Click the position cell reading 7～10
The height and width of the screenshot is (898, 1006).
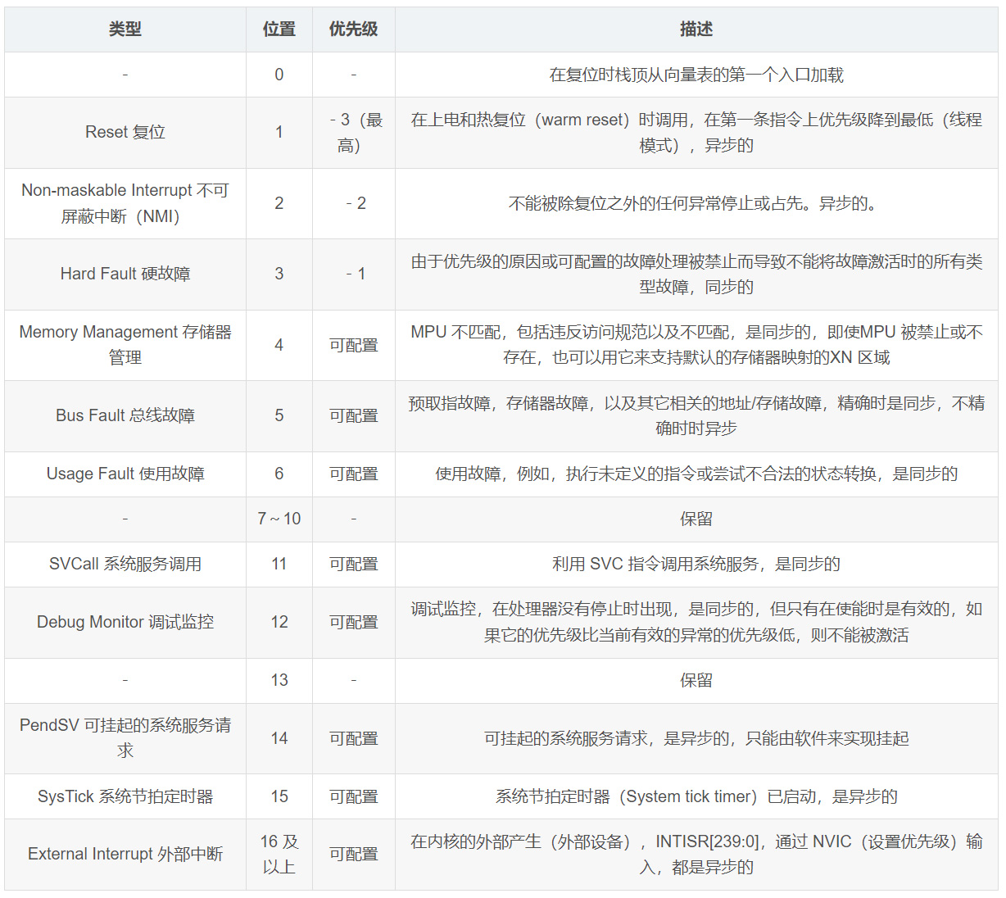tap(279, 519)
